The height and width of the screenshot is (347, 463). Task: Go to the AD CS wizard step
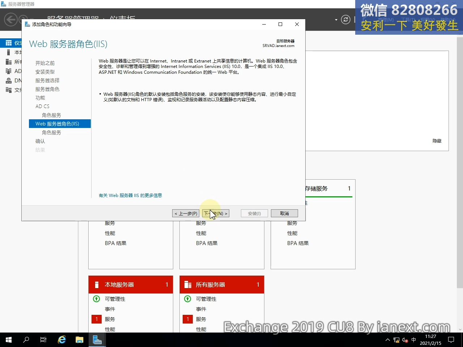(x=42, y=107)
